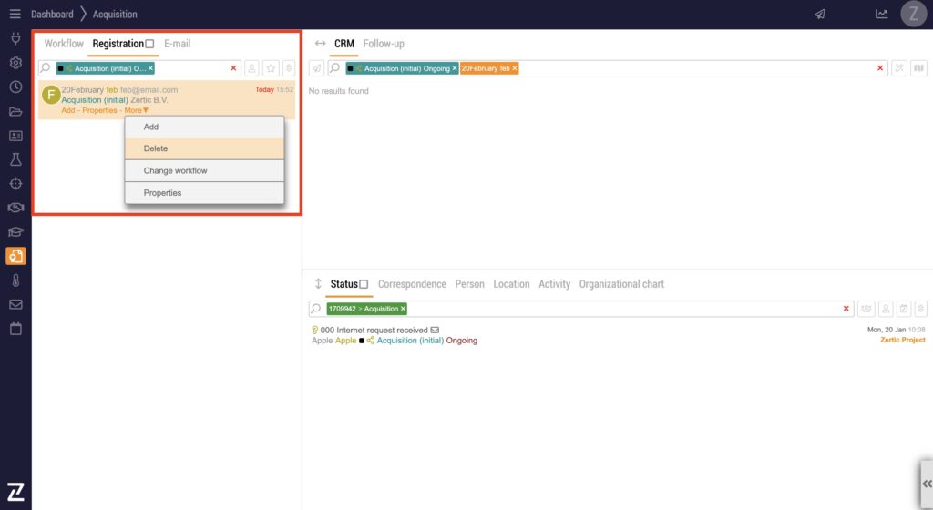Open the hamburger menu in top bar

coord(15,15)
